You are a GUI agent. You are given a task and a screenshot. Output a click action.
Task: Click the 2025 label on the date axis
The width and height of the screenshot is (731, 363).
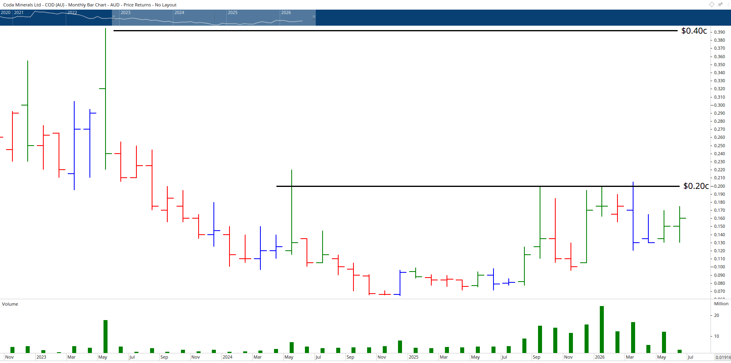pos(414,357)
